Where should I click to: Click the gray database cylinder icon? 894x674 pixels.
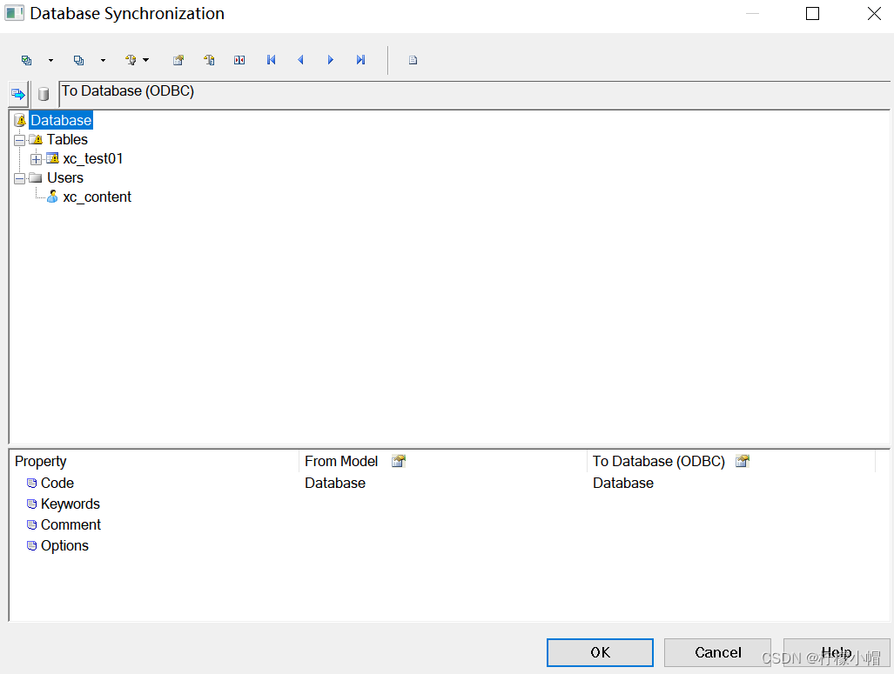tap(44, 94)
